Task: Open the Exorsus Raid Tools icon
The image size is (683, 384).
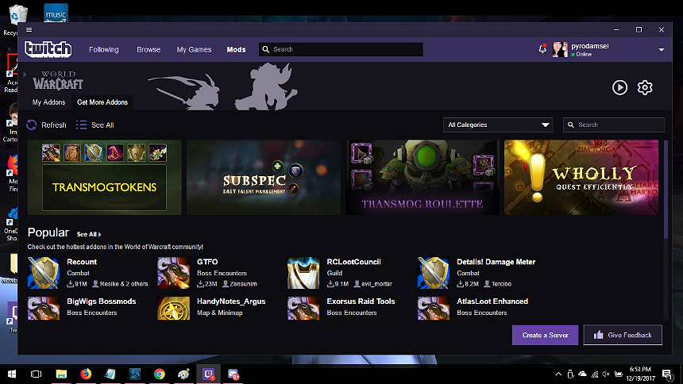Action: 303,309
